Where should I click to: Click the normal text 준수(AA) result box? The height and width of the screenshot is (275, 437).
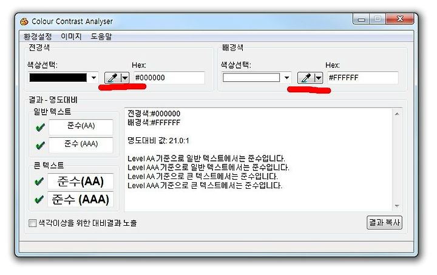[x=81, y=127]
